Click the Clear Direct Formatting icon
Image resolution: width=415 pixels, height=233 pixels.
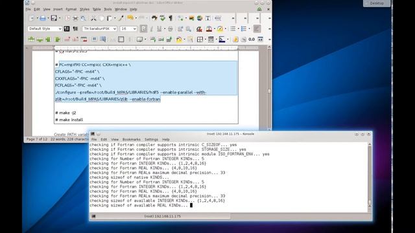tap(199, 28)
